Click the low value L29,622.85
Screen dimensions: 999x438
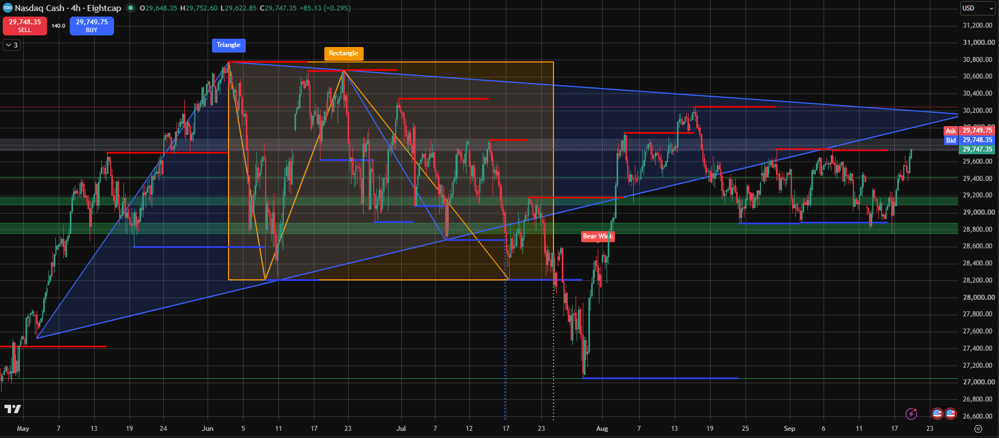coord(238,8)
